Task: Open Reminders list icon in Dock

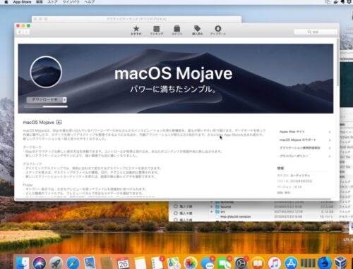Action: pyautogui.click(x=157, y=263)
